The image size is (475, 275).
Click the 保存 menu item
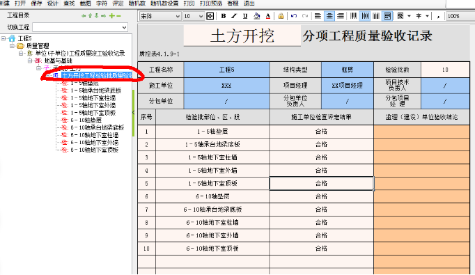click(36, 3)
